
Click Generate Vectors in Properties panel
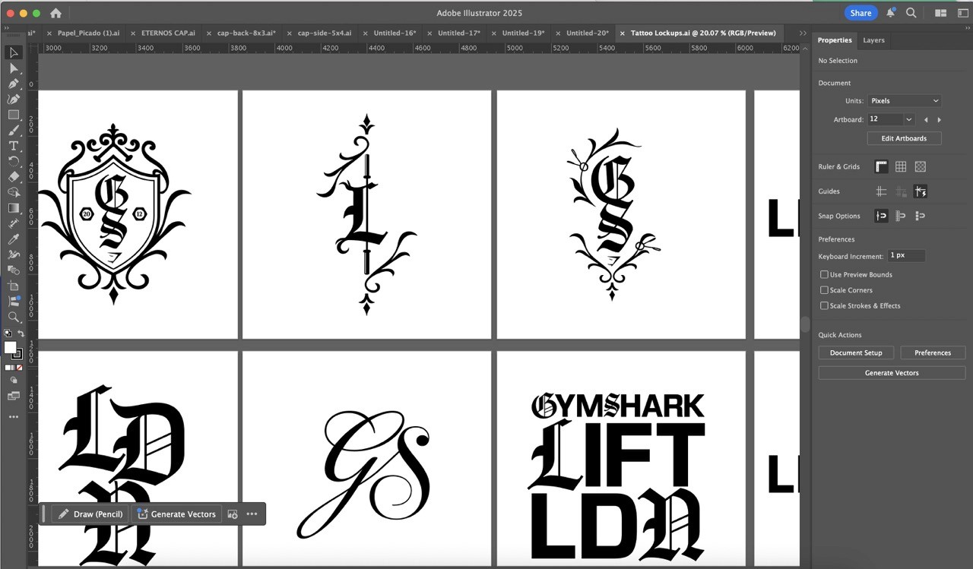coord(892,373)
